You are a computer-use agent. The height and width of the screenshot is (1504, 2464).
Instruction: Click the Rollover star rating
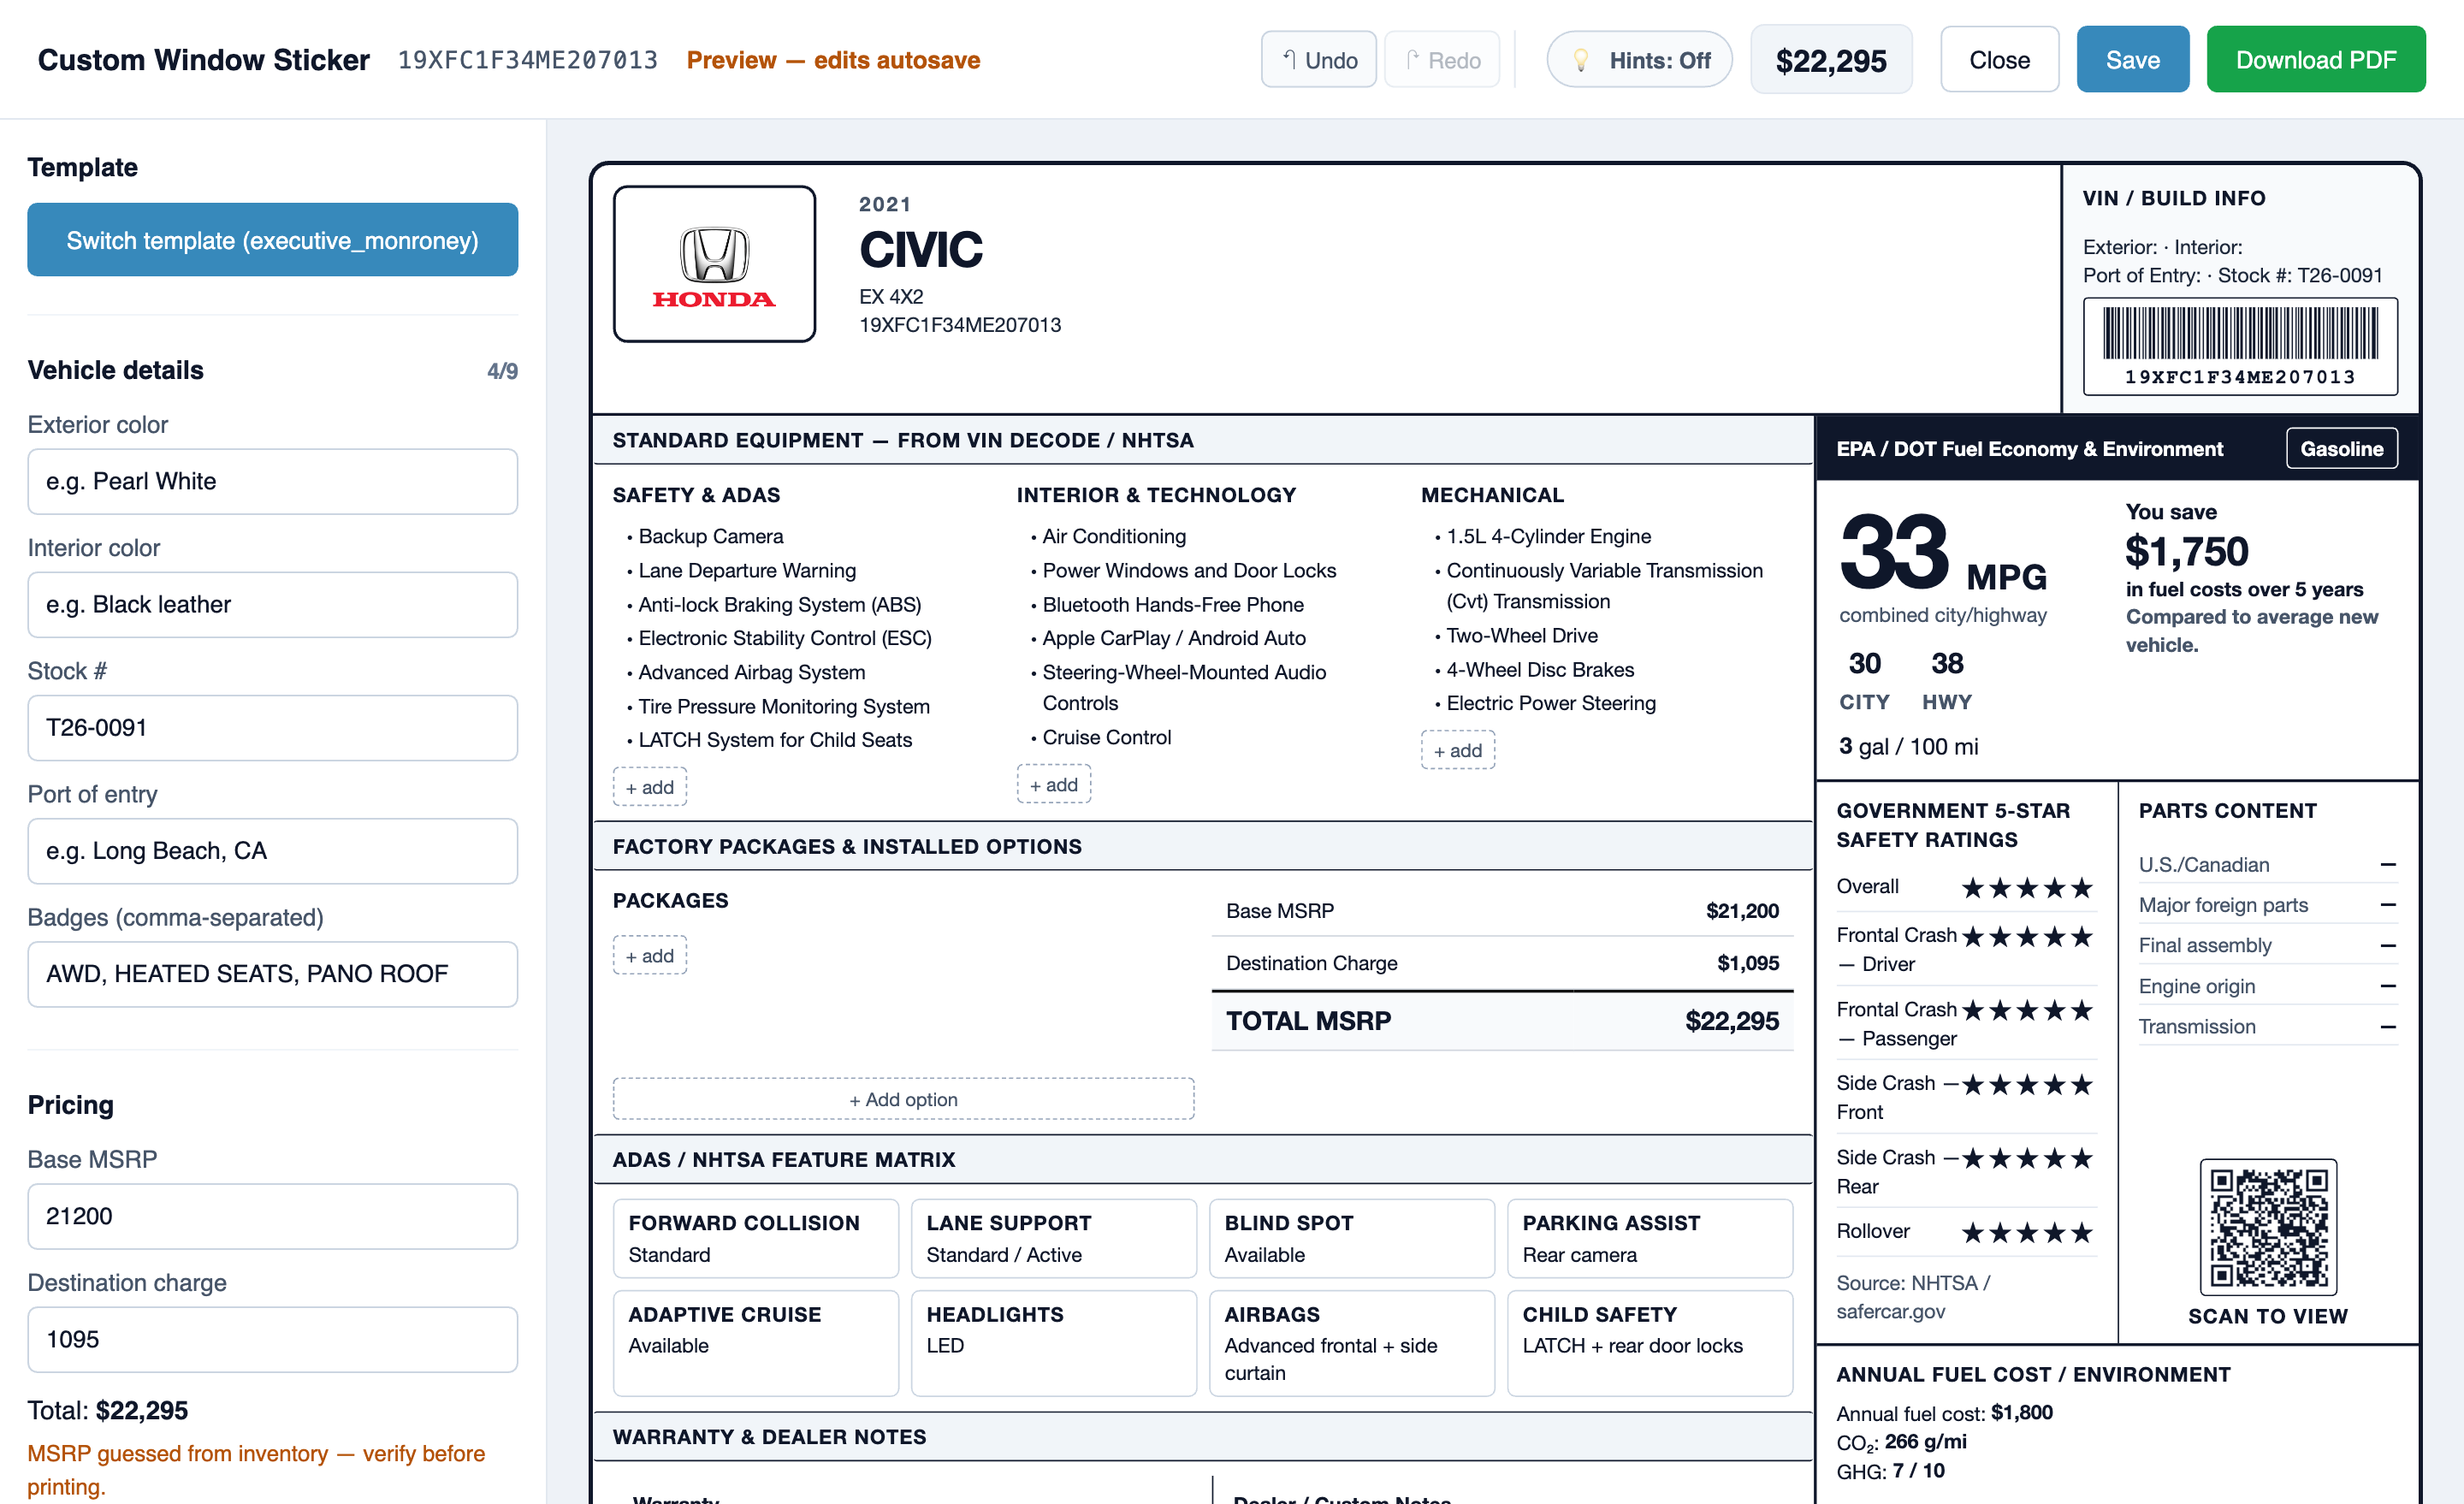tap(2027, 1233)
